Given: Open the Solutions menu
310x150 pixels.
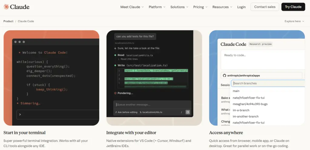Looking at the screenshot, I should tap(179, 7).
